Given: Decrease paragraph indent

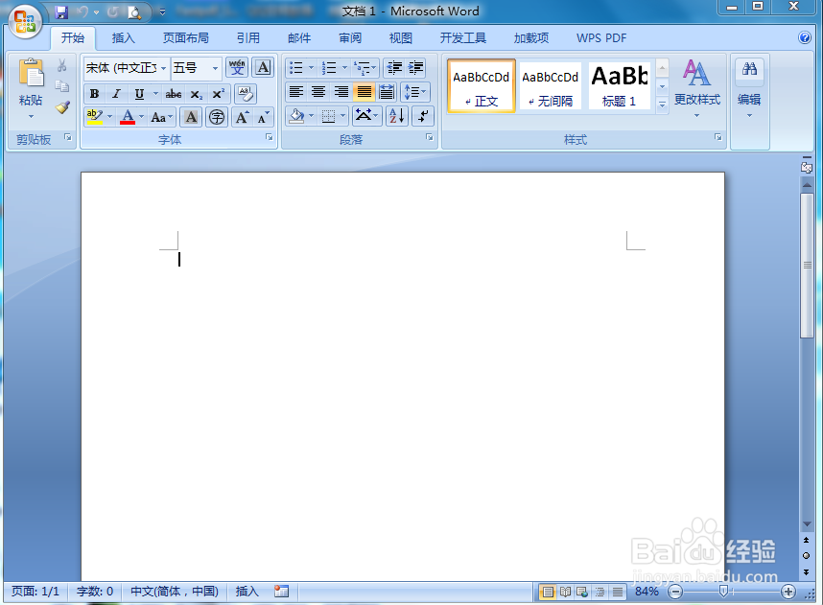Looking at the screenshot, I should (x=394, y=68).
